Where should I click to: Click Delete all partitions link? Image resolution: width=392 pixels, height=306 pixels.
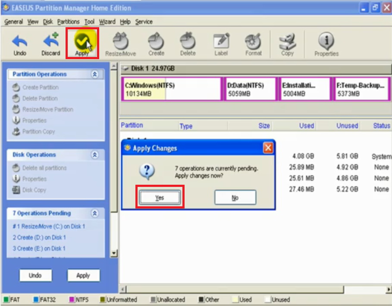[39, 168]
